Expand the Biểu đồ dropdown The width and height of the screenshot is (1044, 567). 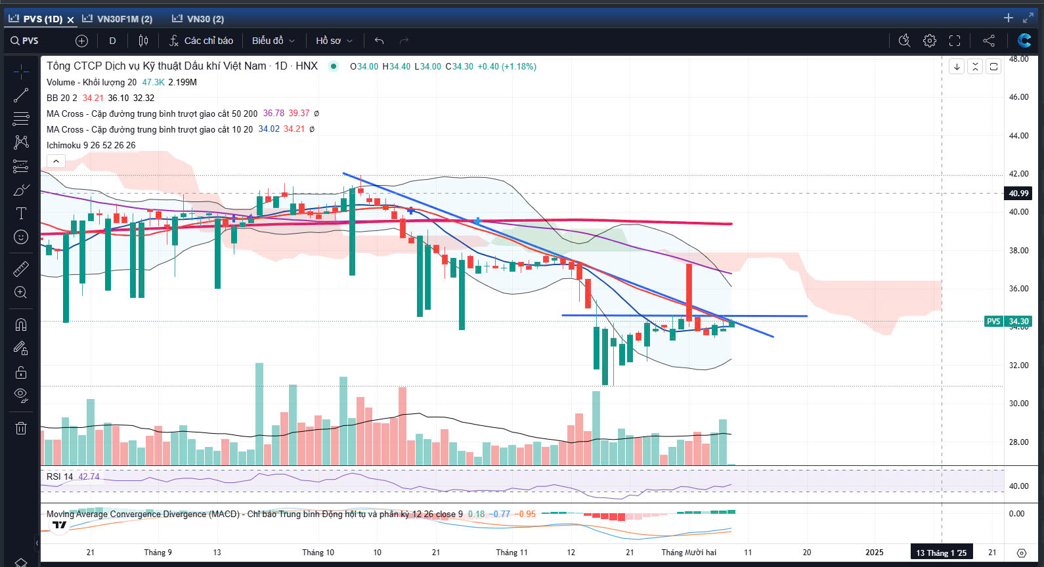click(273, 41)
